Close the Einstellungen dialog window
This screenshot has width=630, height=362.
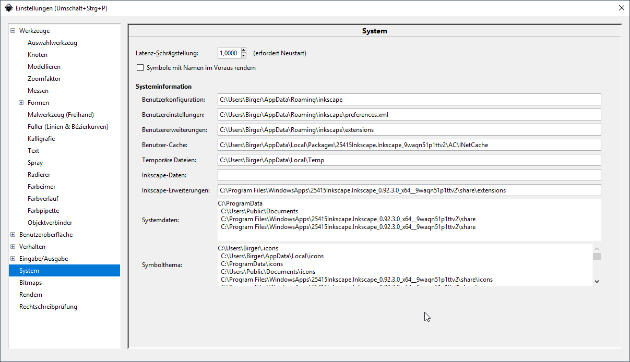pyautogui.click(x=621, y=8)
